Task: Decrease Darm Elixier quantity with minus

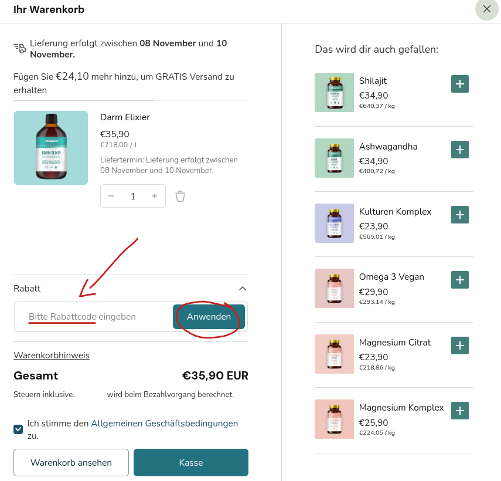Action: (x=111, y=197)
